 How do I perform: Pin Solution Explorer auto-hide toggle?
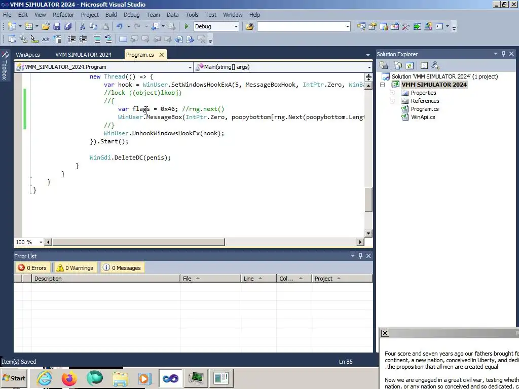[x=503, y=54]
